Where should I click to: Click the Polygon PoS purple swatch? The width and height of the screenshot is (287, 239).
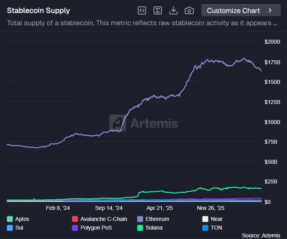75,228
